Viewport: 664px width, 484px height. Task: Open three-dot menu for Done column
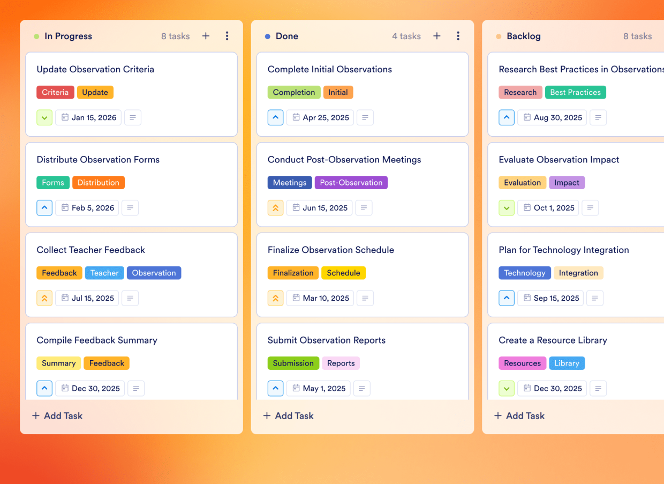458,36
